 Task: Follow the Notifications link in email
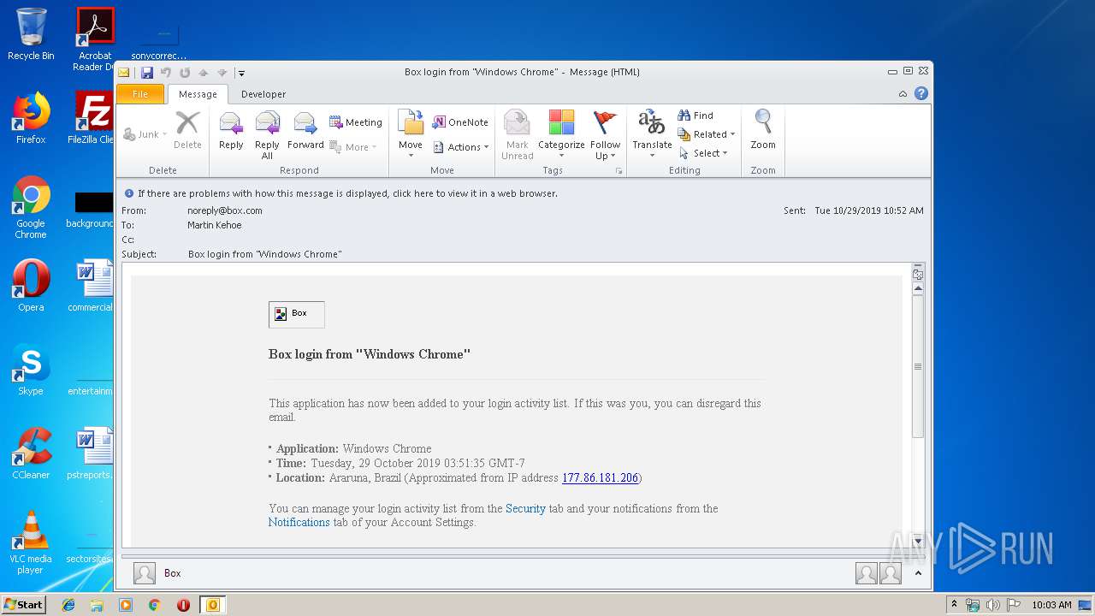pyautogui.click(x=299, y=522)
